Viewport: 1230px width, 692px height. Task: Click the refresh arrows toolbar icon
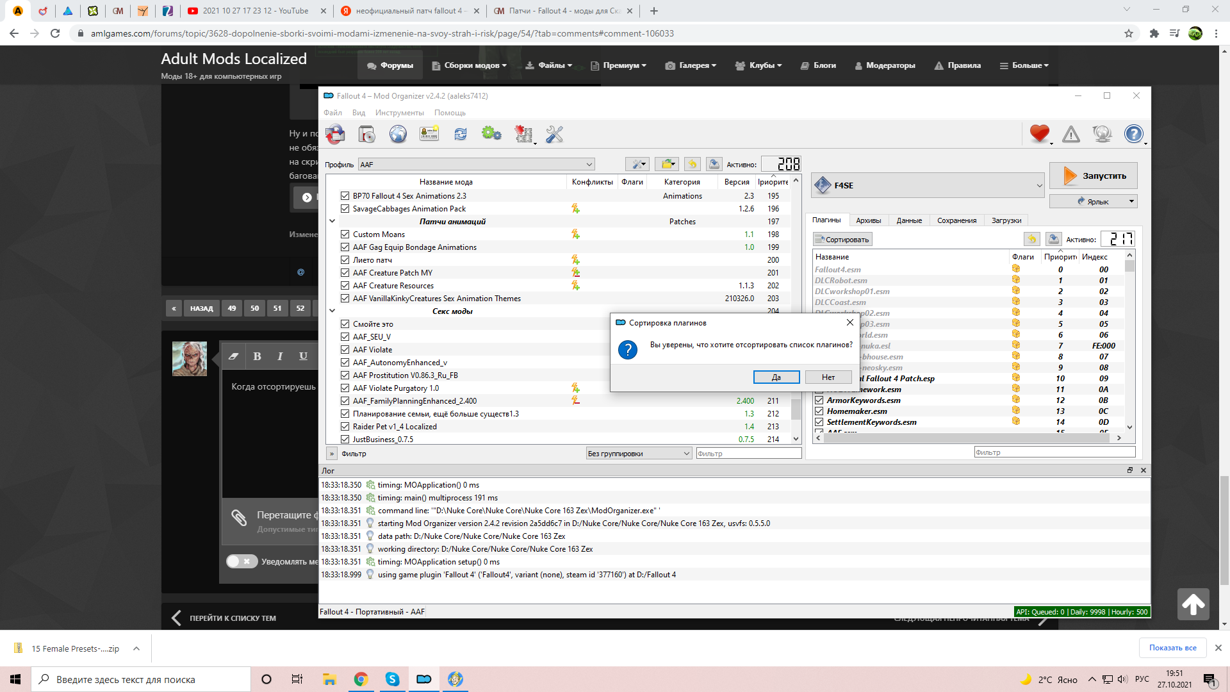461,135
